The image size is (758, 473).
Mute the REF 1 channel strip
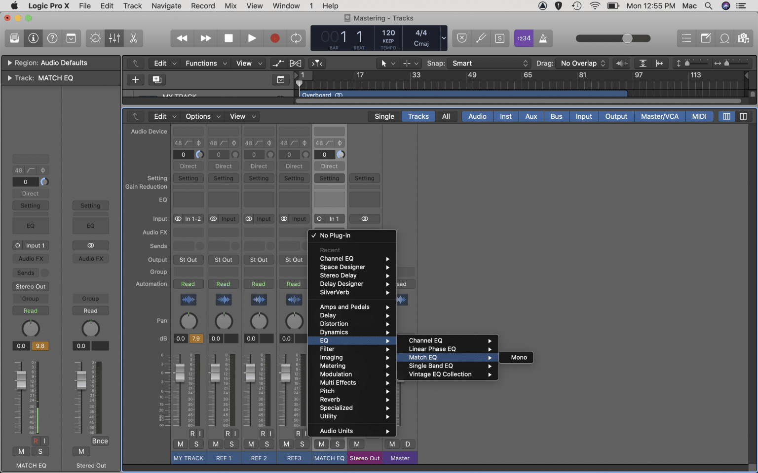[215, 444]
